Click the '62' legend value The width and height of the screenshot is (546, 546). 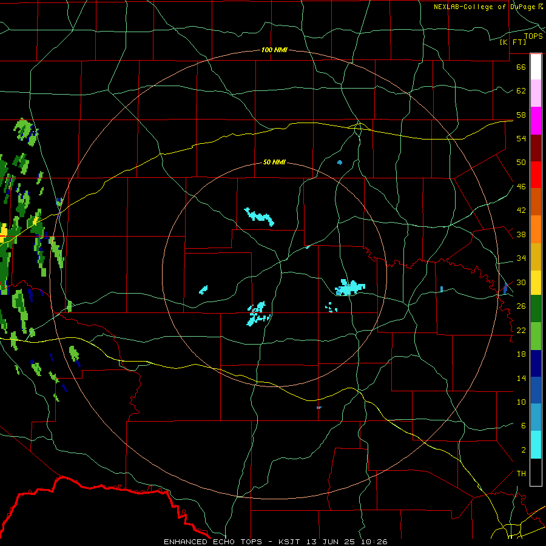point(521,91)
